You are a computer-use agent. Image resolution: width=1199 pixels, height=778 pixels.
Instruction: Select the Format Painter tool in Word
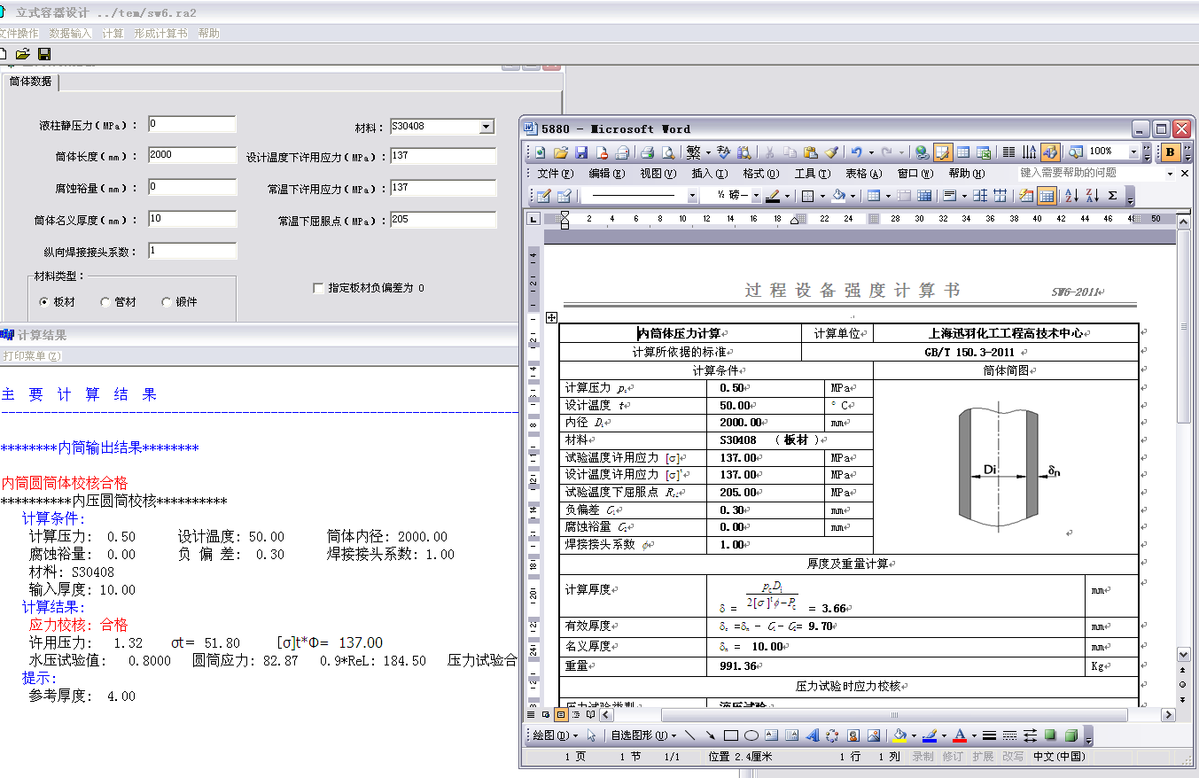(831, 152)
